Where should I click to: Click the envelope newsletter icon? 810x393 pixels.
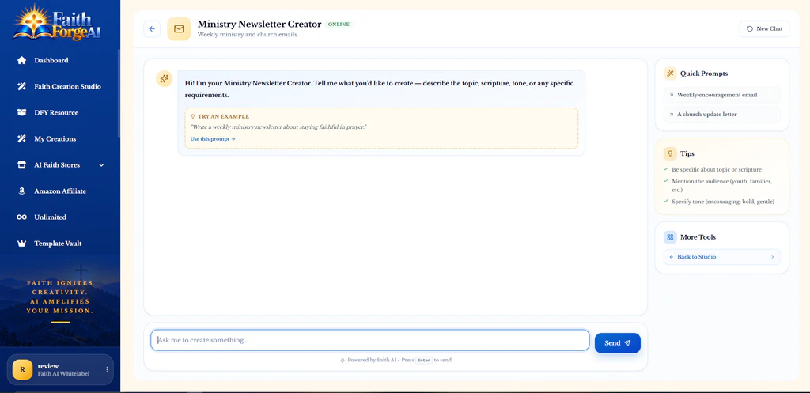click(179, 29)
